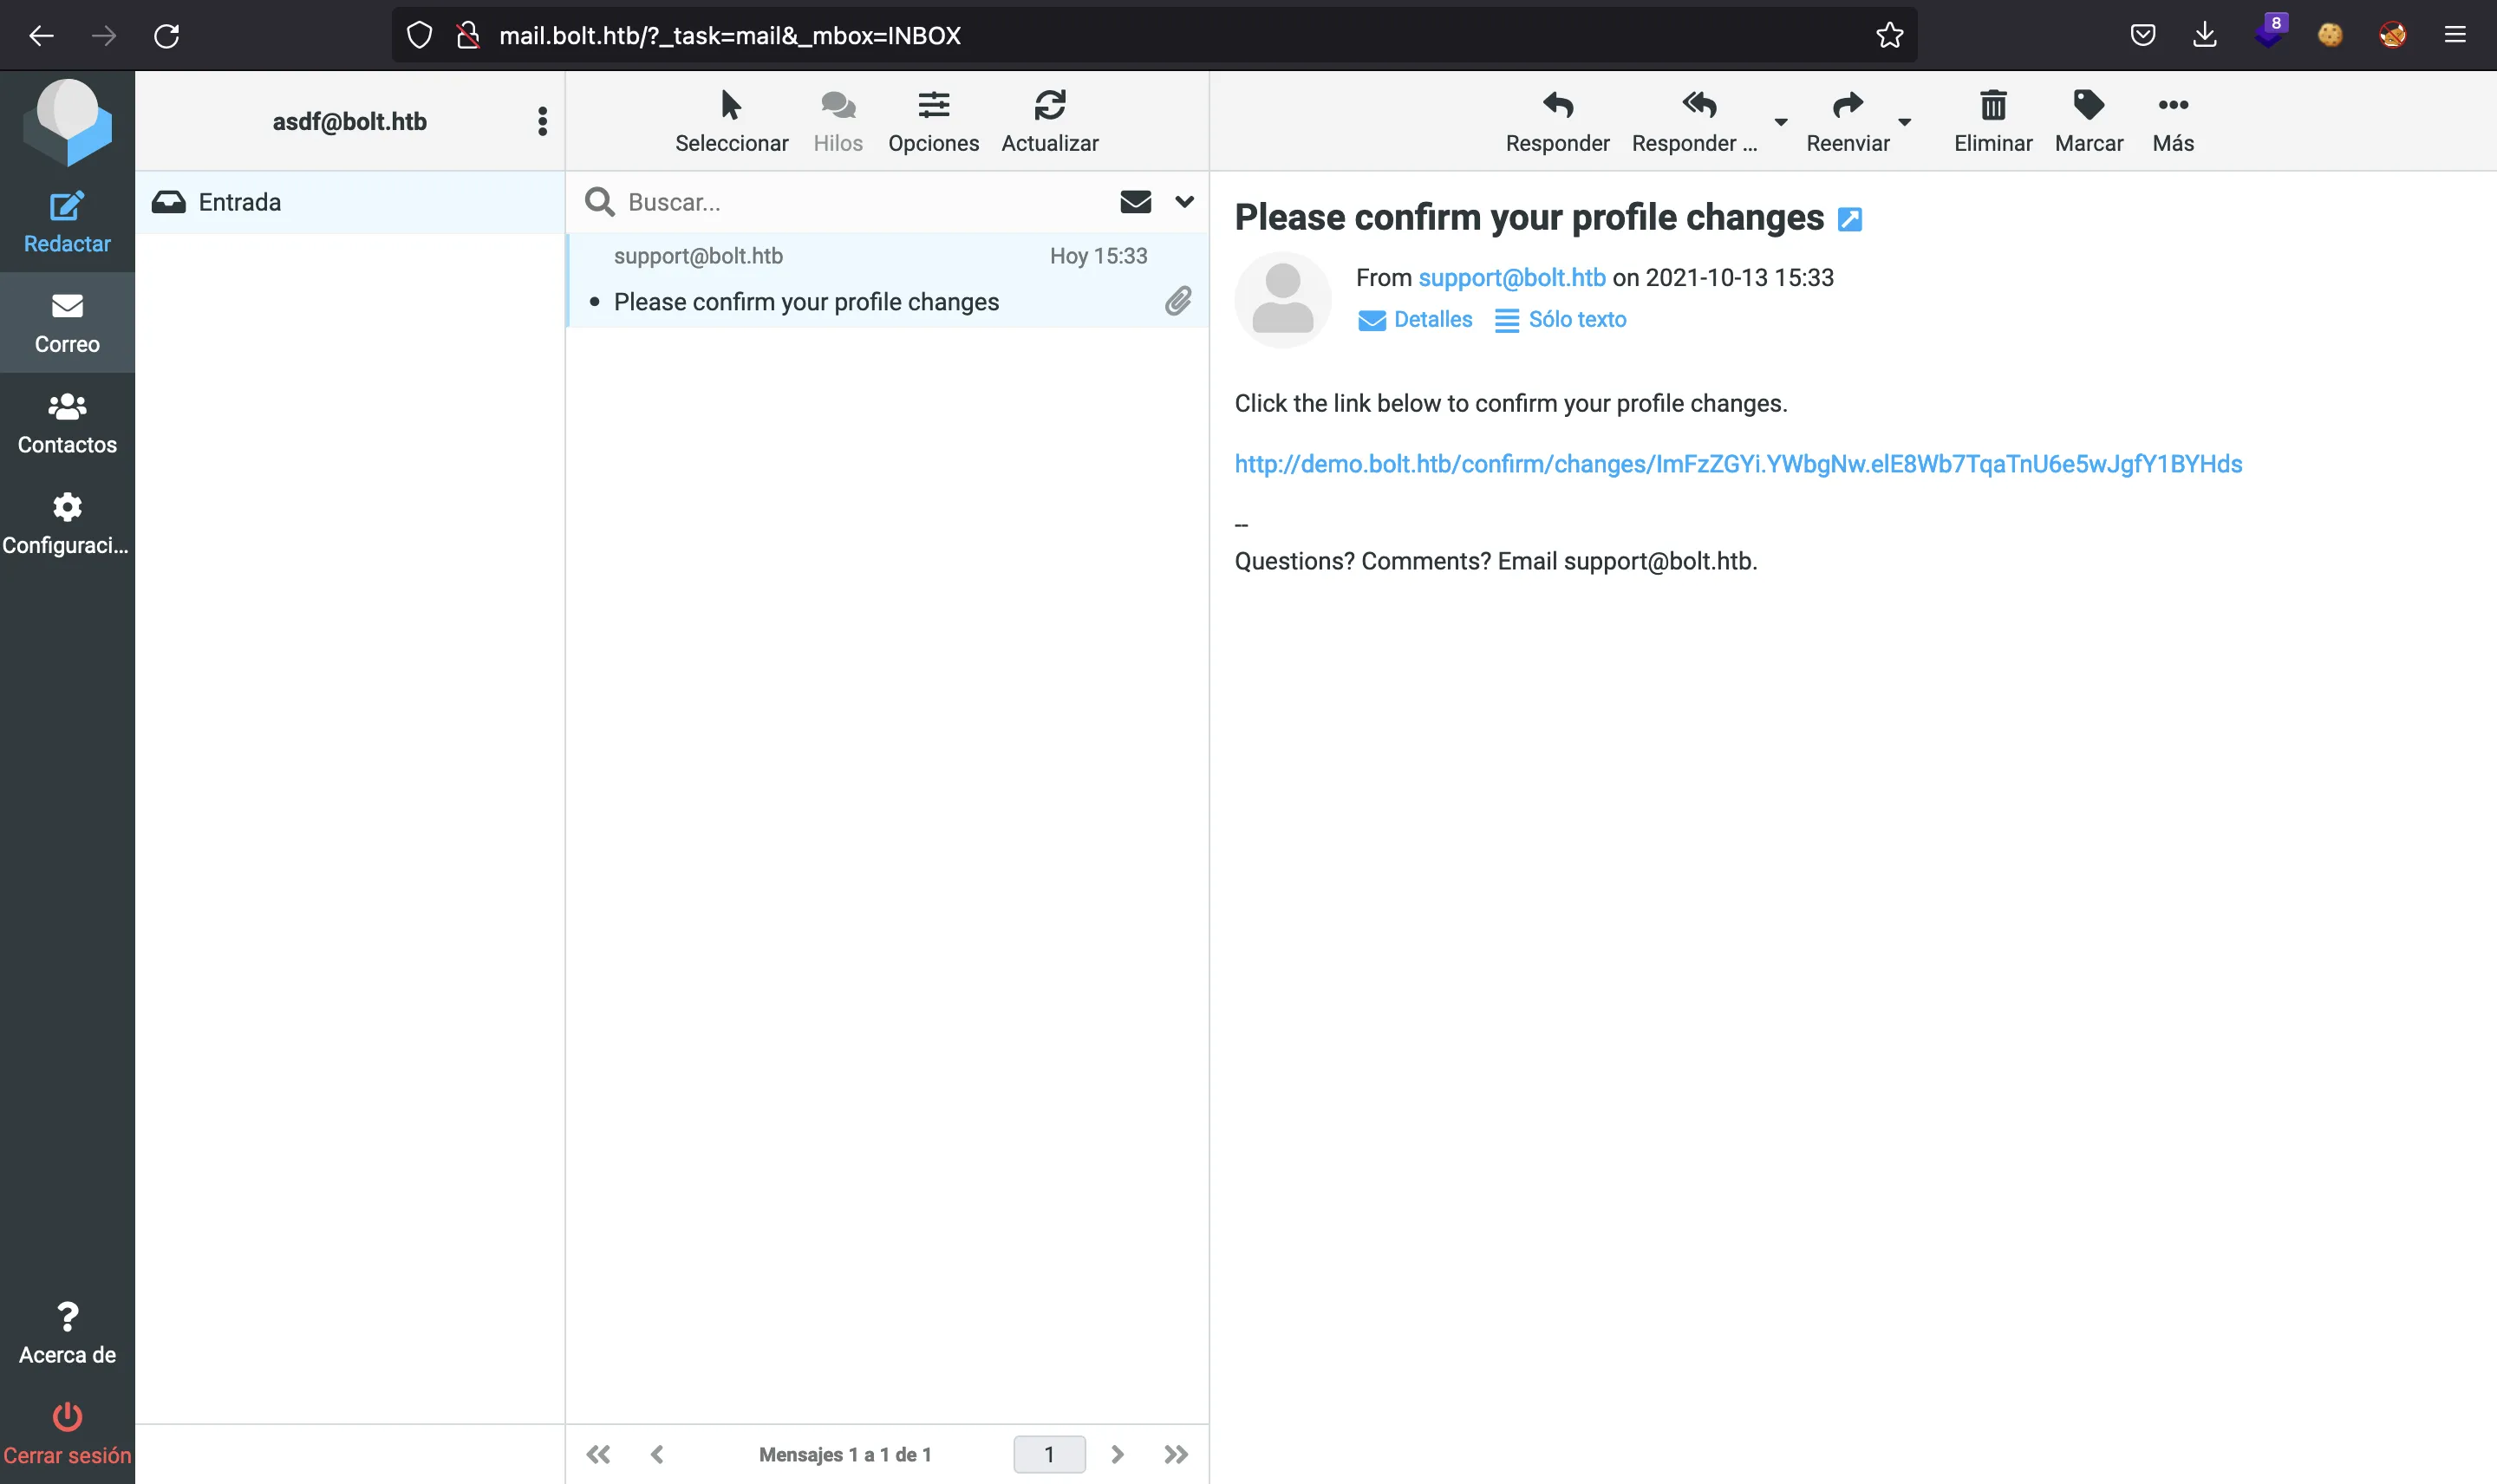This screenshot has width=2497, height=1484.
Task: Toggle email selection mode
Action: [x=730, y=120]
